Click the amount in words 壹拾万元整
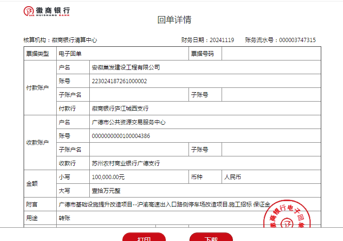The height and width of the screenshot is (241, 343). [106, 191]
